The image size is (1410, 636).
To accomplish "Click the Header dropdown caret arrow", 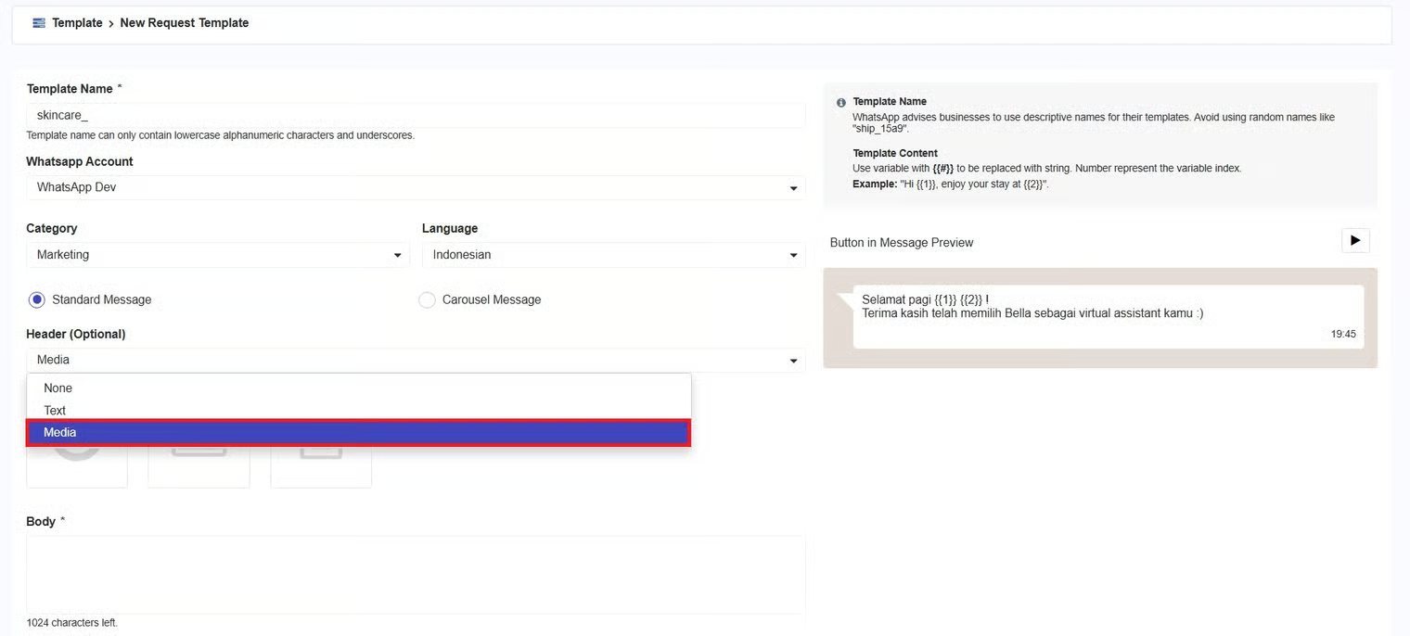I will [793, 361].
